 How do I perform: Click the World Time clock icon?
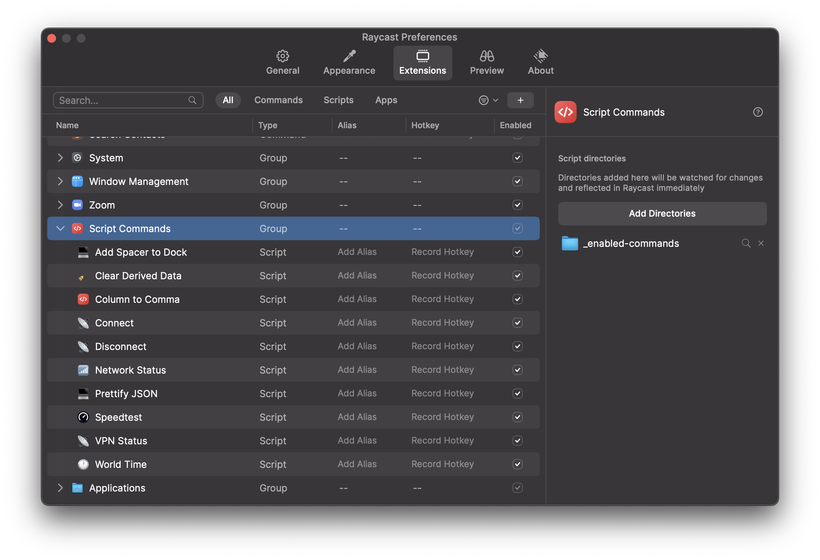pyautogui.click(x=83, y=464)
